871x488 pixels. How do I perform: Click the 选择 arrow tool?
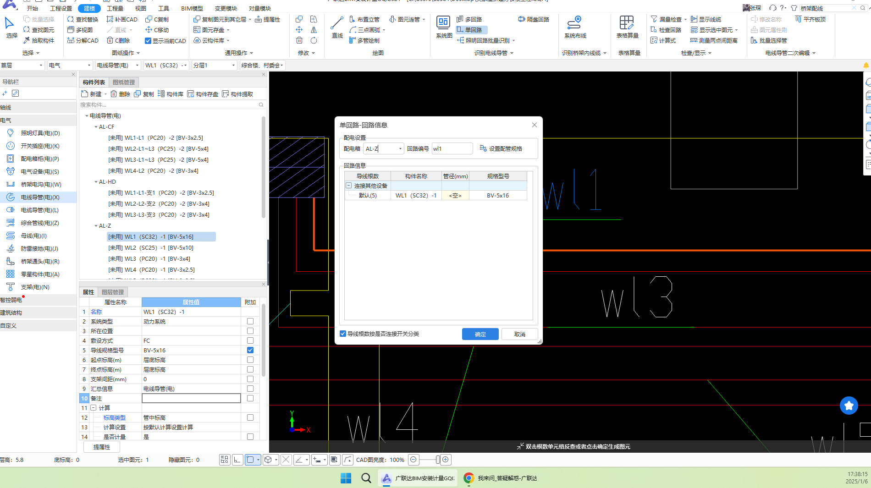[10, 27]
